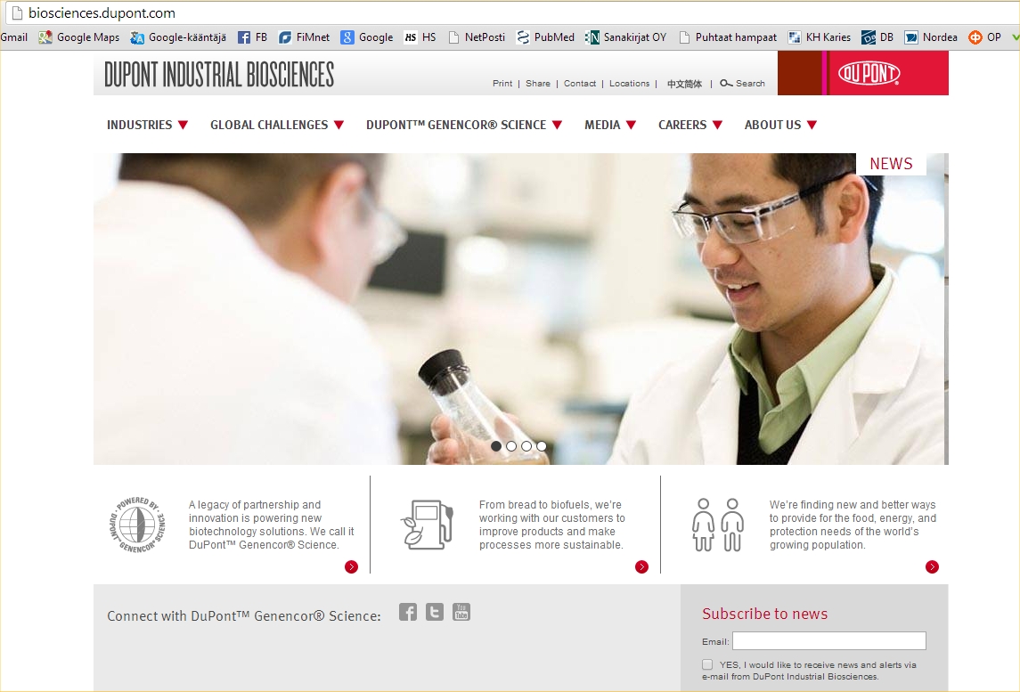
Task: Click the Share link in header
Action: (538, 83)
